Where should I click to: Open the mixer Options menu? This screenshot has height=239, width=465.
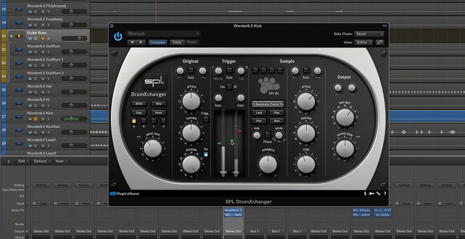[x=42, y=161]
